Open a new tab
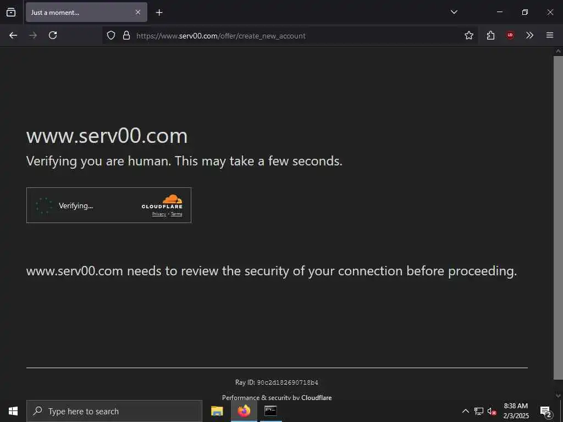This screenshot has height=422, width=563. pyautogui.click(x=159, y=12)
